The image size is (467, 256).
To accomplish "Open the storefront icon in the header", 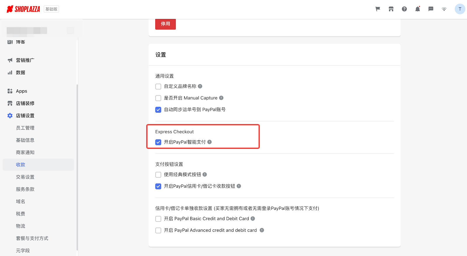I will point(391,9).
